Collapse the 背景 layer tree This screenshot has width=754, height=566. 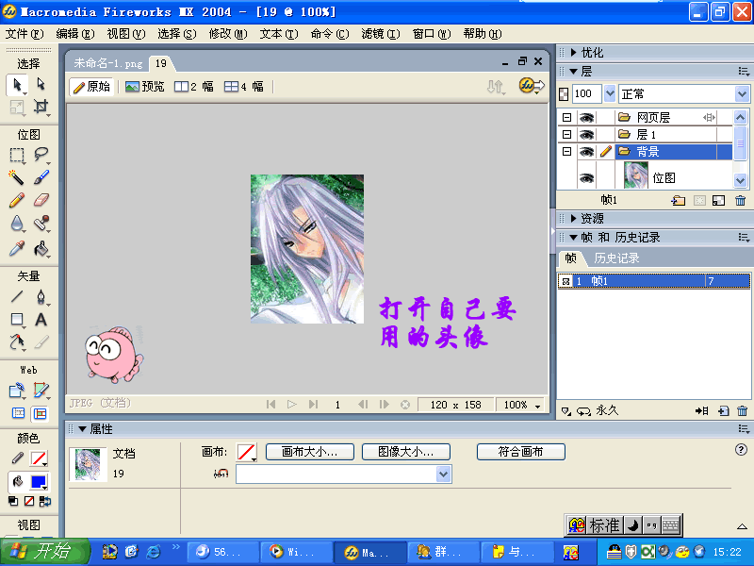point(567,151)
